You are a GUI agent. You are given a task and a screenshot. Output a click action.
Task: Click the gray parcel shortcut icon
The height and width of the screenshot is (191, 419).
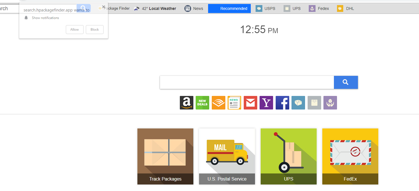pyautogui.click(x=314, y=103)
